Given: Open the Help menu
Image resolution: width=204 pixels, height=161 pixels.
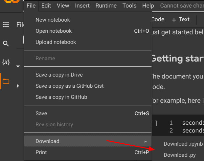Looking at the screenshot, I should (148, 6).
